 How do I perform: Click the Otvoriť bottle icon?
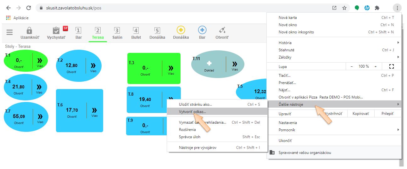(222, 31)
